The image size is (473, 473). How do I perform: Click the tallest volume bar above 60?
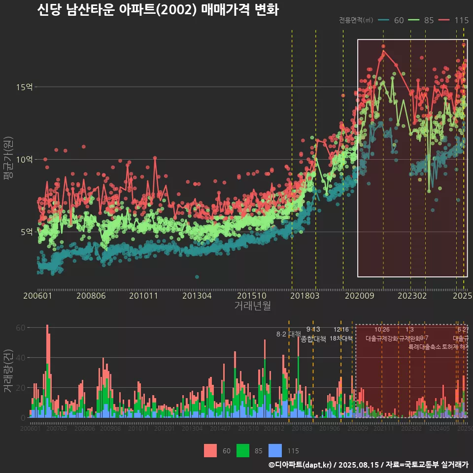(47, 371)
